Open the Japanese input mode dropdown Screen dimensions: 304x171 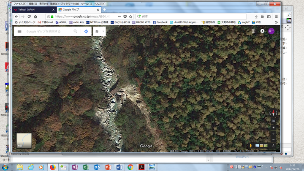pos(100,31)
